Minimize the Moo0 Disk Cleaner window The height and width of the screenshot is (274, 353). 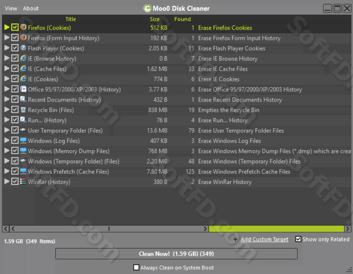coord(327,9)
